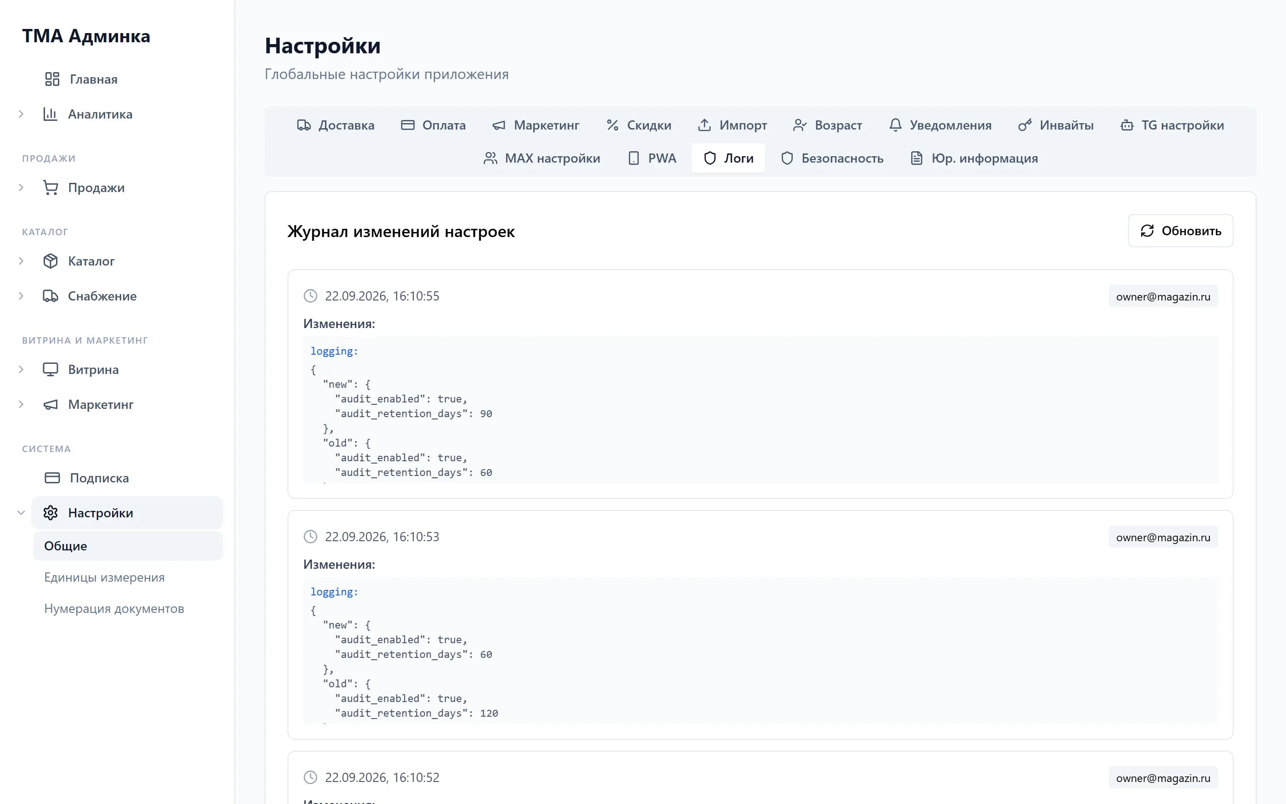Click the sidebar Маркетинг megaphone icon
Image resolution: width=1286 pixels, height=804 pixels.
[50, 405]
